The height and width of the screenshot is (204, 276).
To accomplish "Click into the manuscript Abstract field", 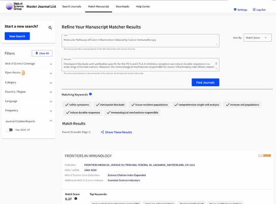I will 141,65.
